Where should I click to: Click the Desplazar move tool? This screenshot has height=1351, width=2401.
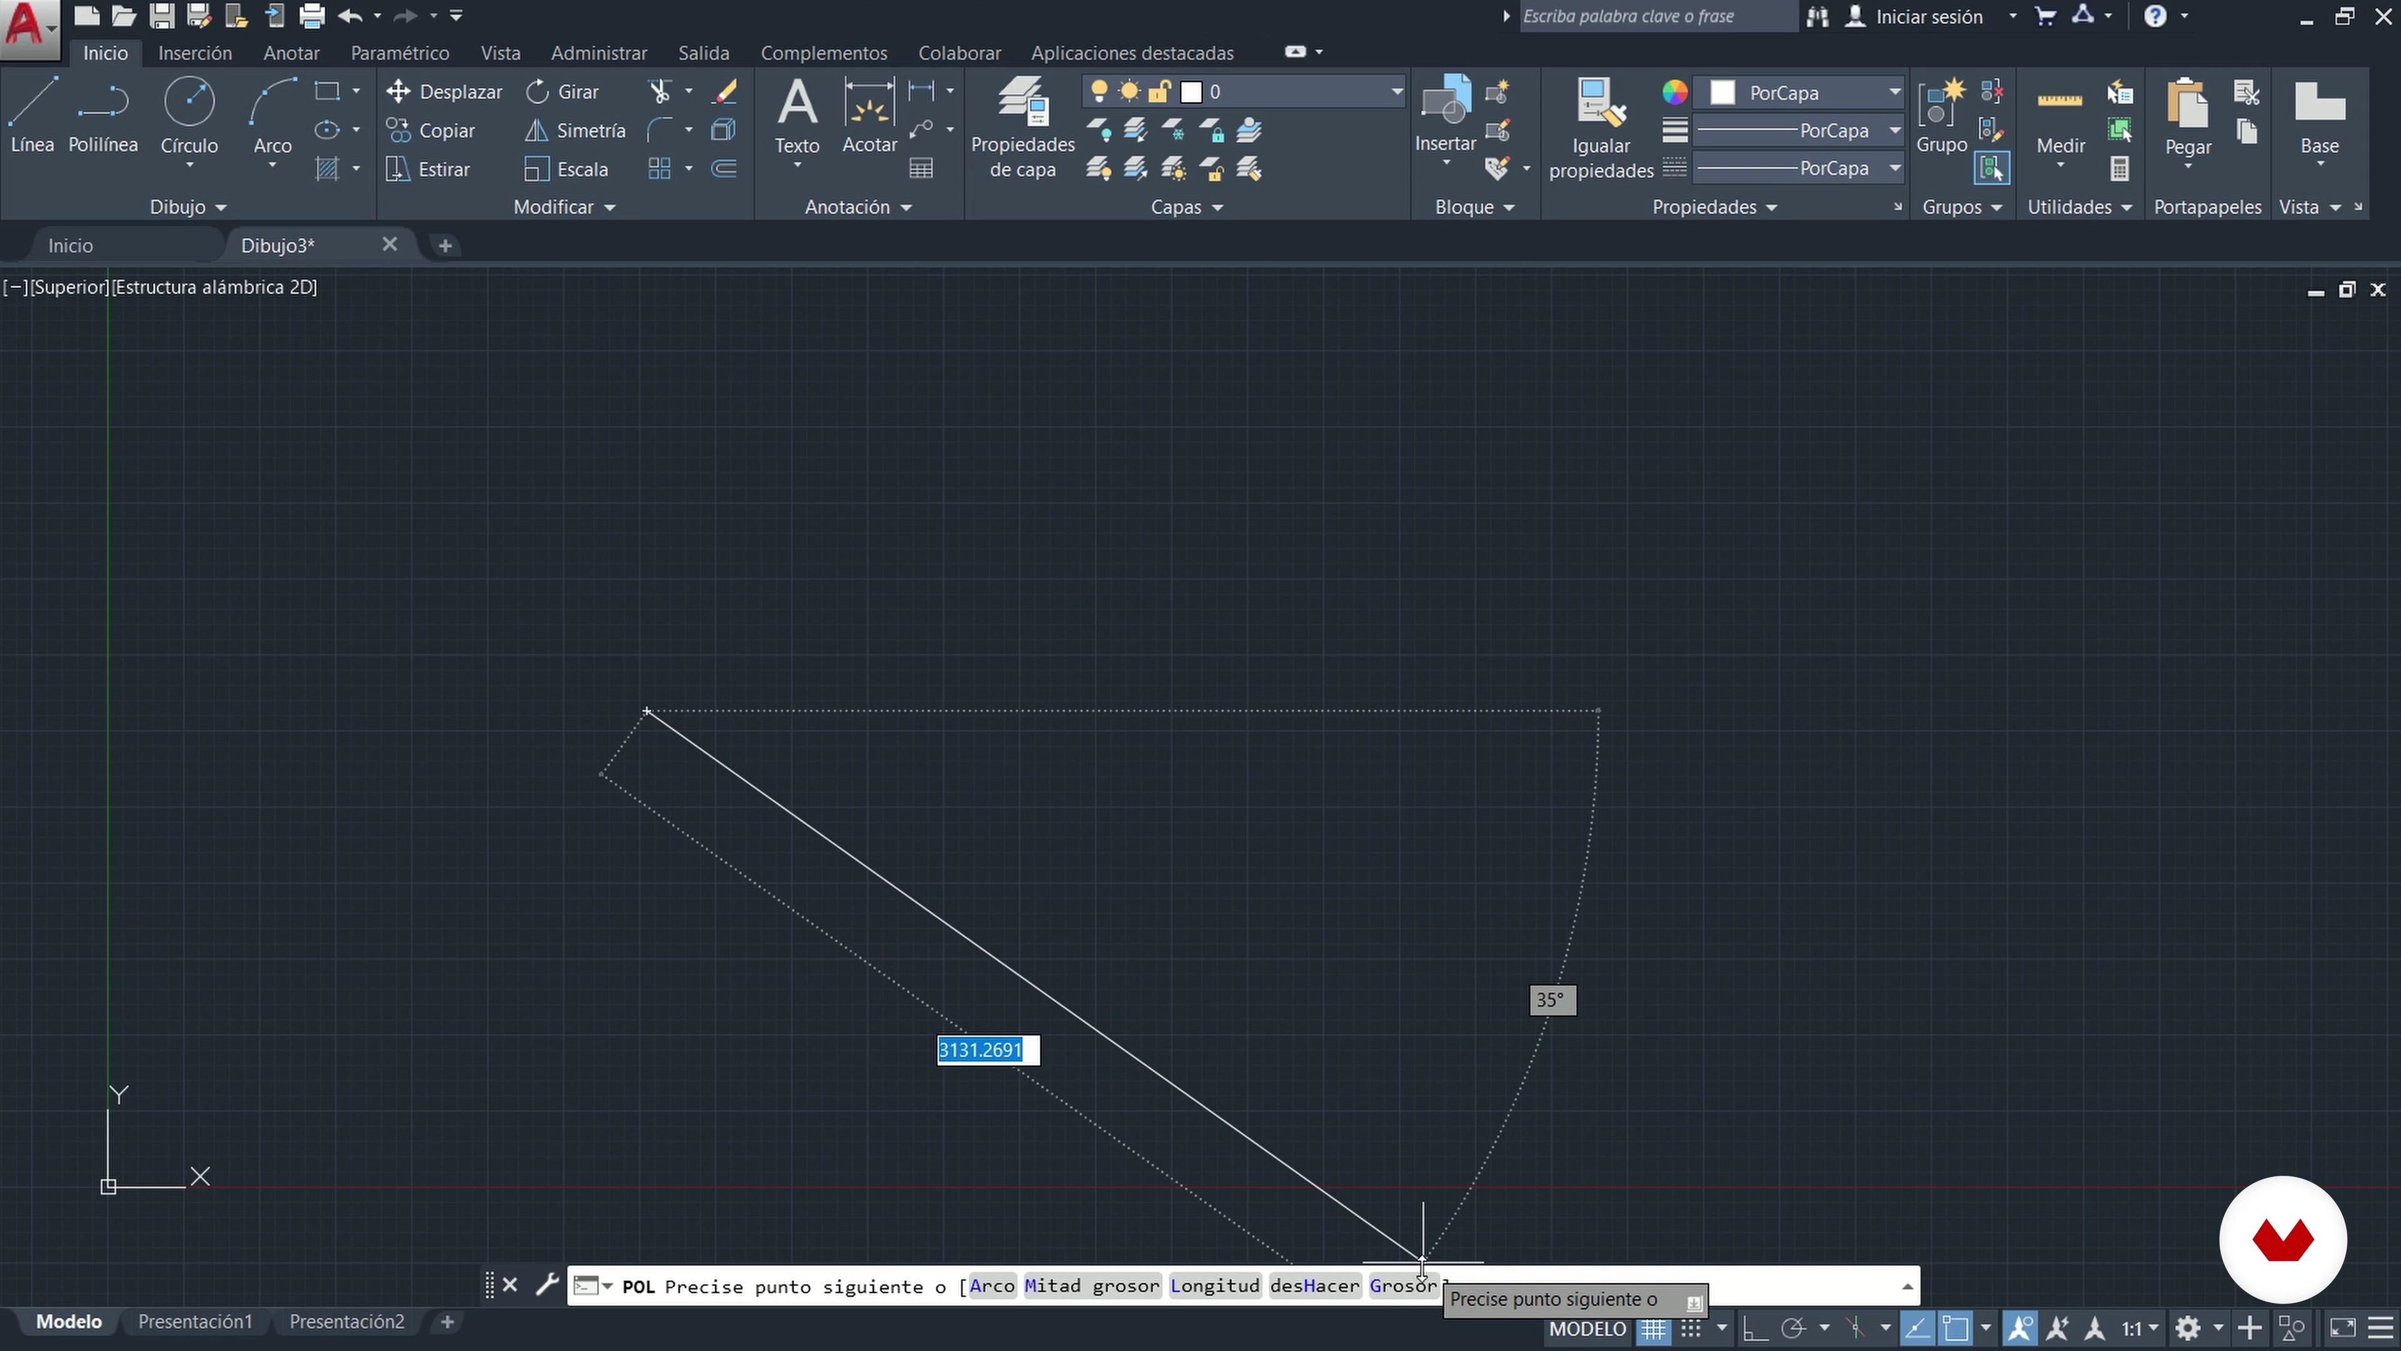[x=445, y=91]
